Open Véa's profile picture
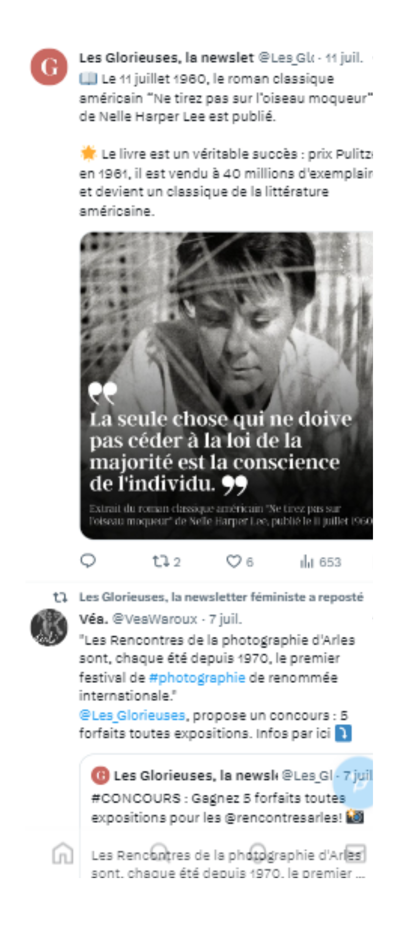398x947 pixels. click(x=49, y=627)
